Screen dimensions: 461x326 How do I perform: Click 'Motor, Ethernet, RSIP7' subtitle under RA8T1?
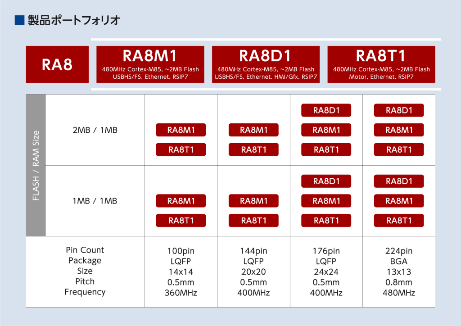381,77
